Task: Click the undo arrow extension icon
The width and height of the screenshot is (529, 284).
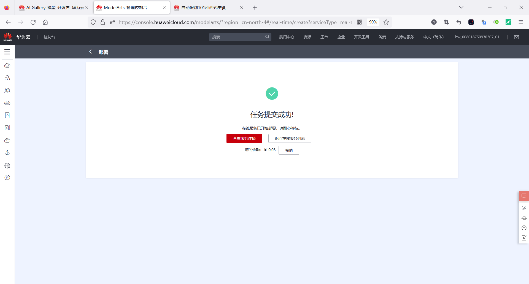Action: click(x=459, y=22)
